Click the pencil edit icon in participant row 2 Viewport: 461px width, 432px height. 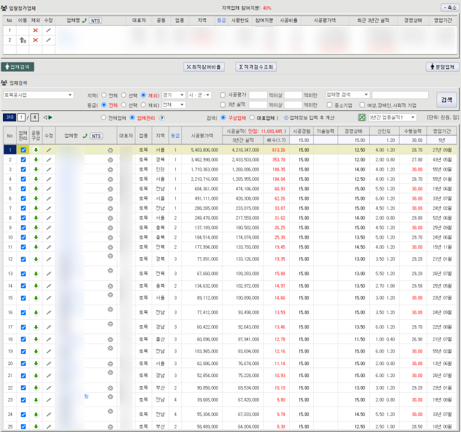coord(48,40)
